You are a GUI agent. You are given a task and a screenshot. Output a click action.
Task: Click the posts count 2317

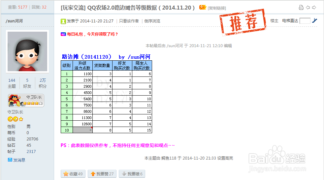tap(31, 152)
